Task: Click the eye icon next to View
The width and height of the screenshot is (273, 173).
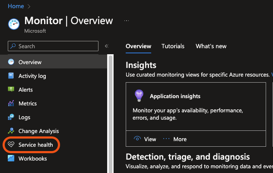Action: [137, 139]
